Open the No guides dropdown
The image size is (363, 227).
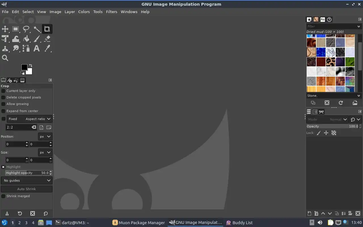[x=26, y=180]
